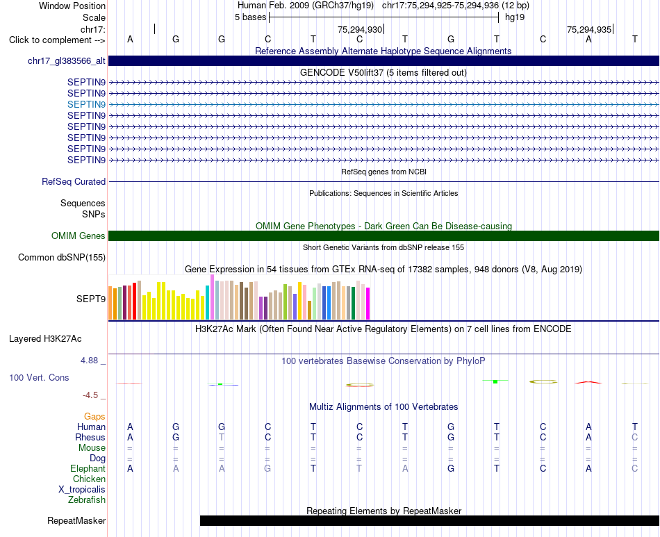Click the Dog species row label
Image resolution: width=660 pixels, height=537 pixels.
tap(98, 458)
